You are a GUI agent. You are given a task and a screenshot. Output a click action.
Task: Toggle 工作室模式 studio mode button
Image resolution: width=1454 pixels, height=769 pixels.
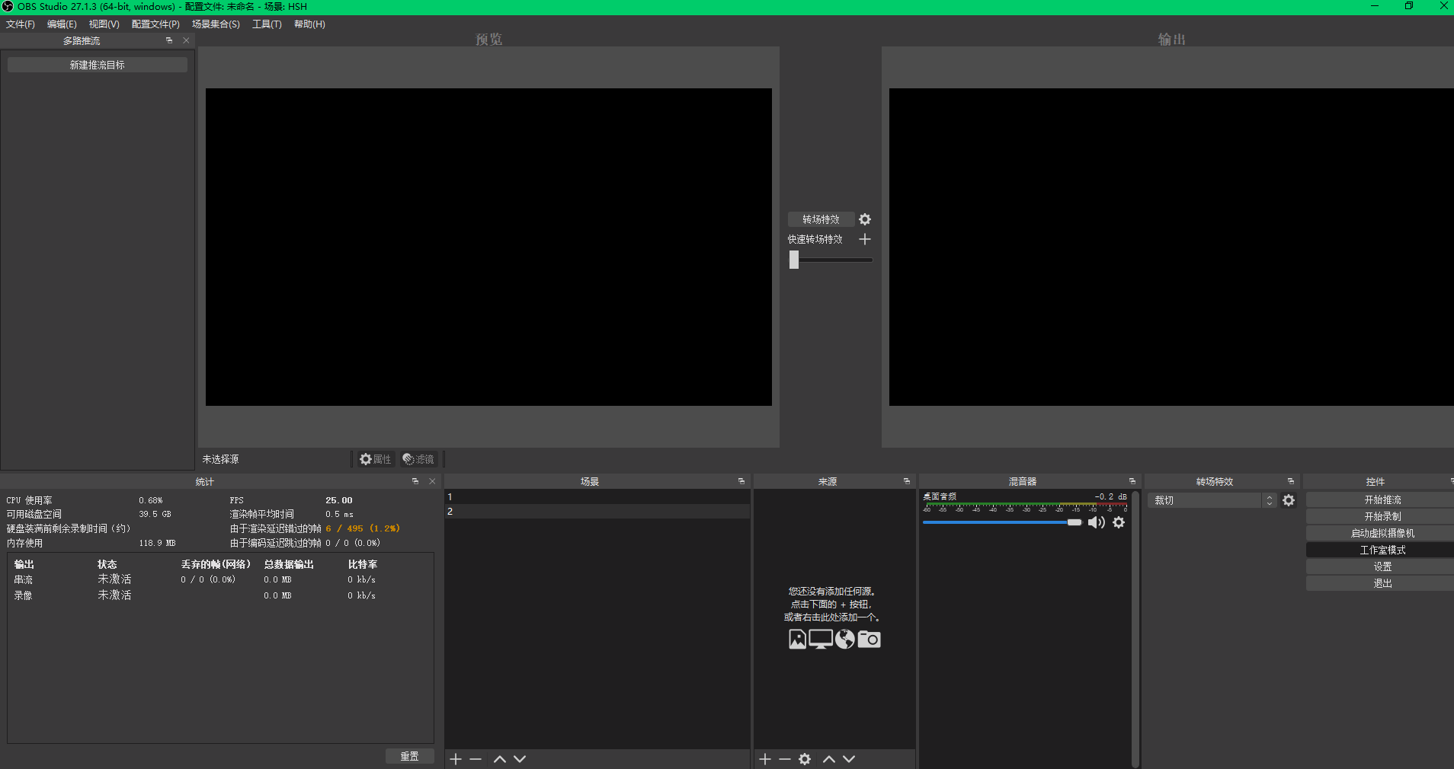1382,550
